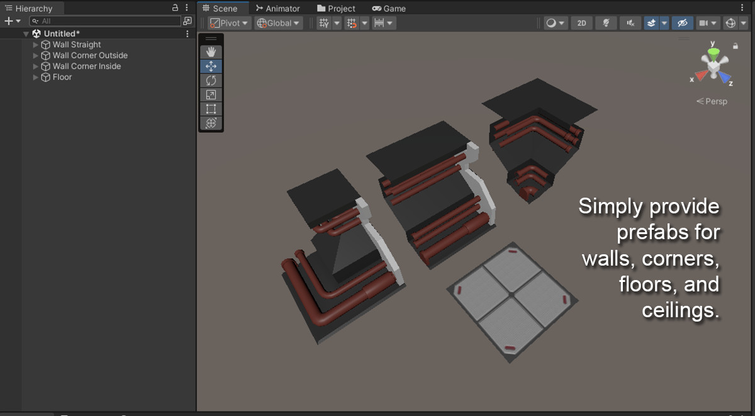Open the Pivot mode button
755x416 pixels.
tap(228, 23)
